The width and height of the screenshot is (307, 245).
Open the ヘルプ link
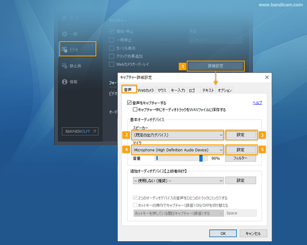pyautogui.click(x=257, y=103)
